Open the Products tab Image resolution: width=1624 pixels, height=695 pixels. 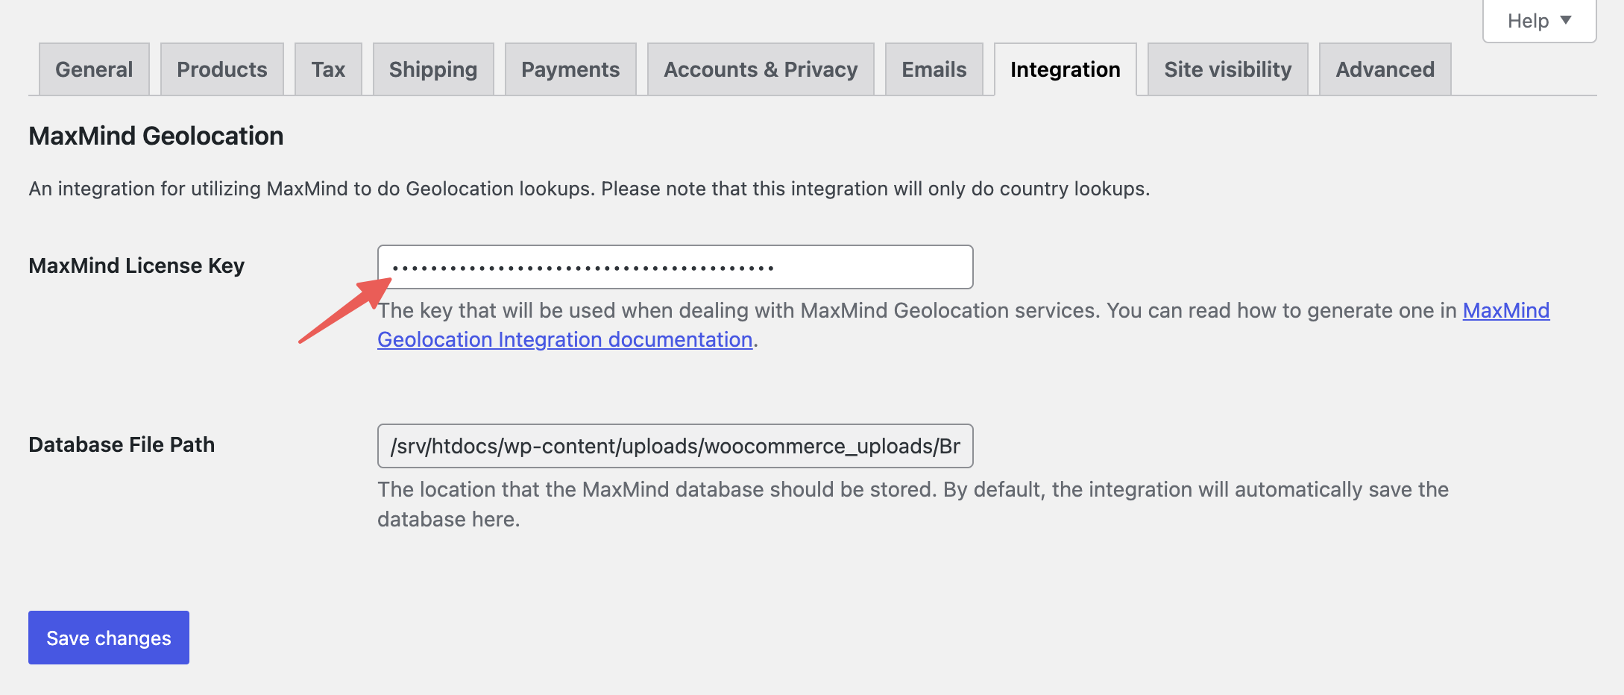(221, 69)
